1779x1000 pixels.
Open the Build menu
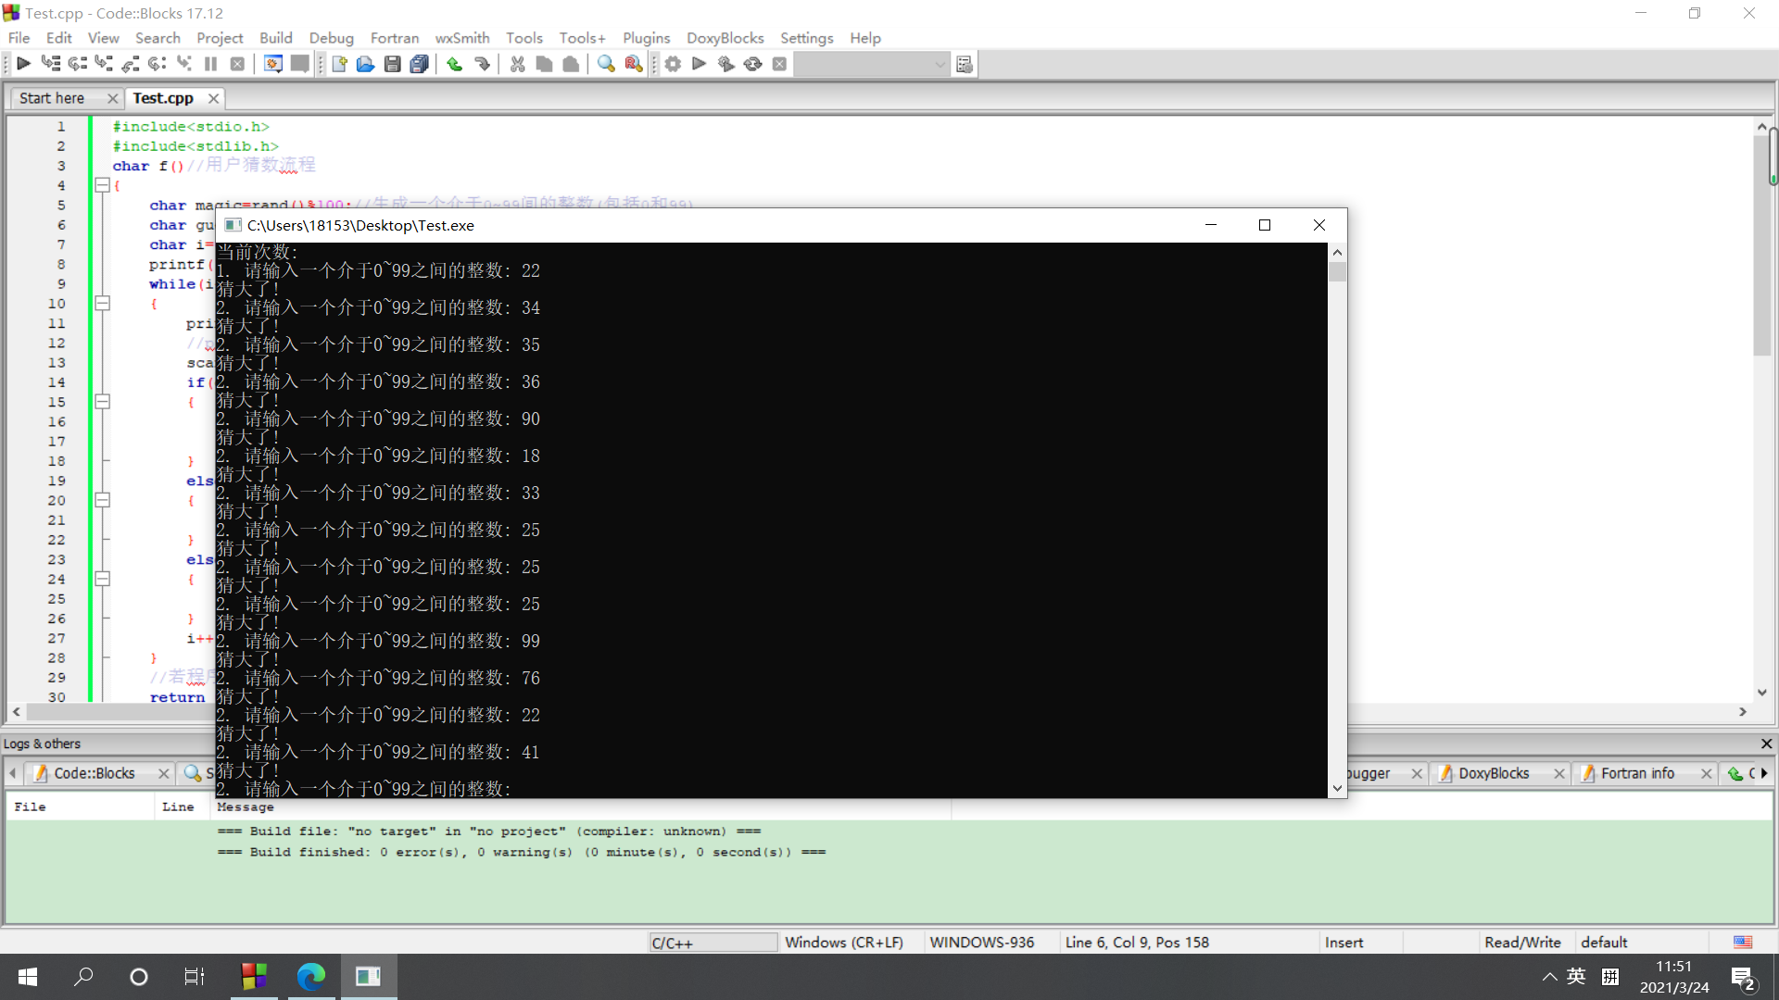(x=275, y=37)
